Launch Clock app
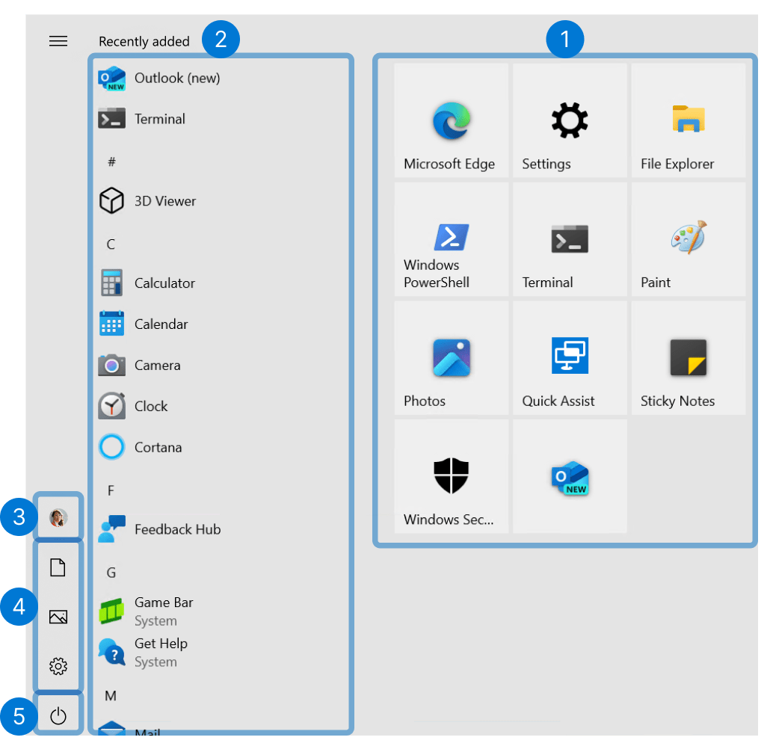This screenshot has height=755, width=776. click(x=221, y=406)
